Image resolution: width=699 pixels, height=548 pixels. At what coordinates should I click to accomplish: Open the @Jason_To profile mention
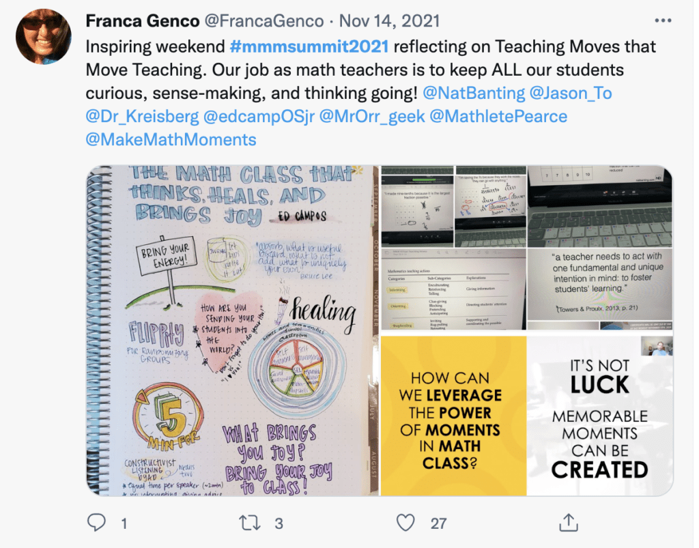[x=571, y=93]
